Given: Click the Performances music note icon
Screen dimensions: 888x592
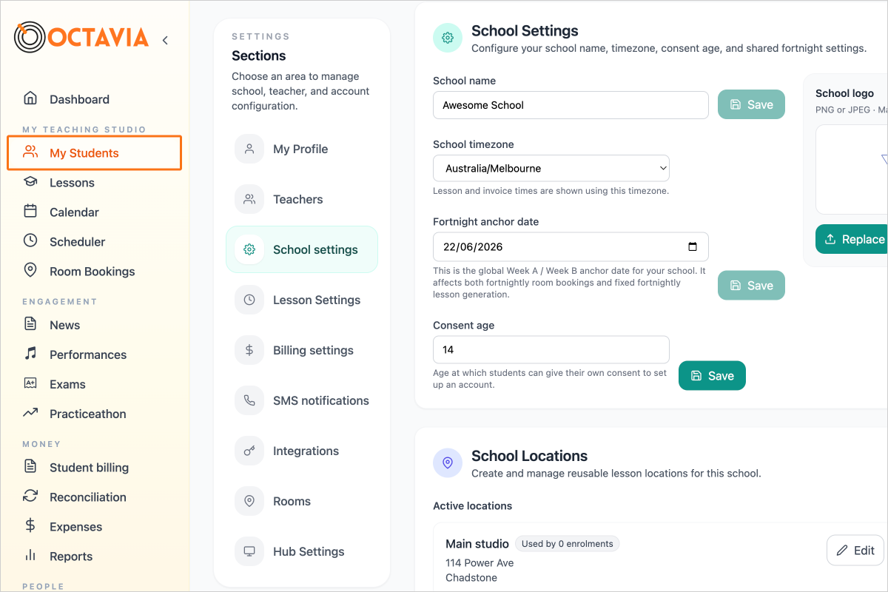Looking at the screenshot, I should click(30, 354).
